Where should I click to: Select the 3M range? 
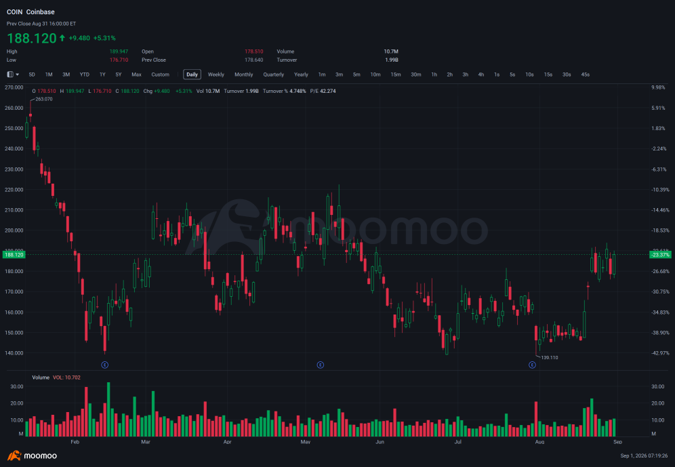coord(66,75)
